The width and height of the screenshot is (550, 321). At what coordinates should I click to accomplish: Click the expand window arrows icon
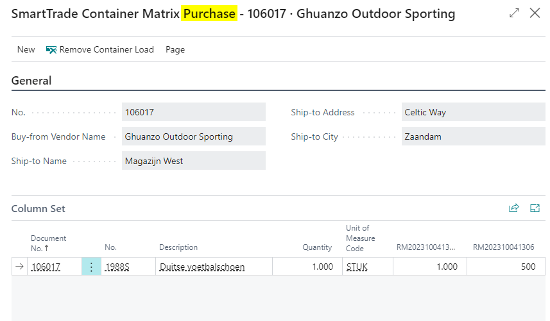[x=514, y=13]
